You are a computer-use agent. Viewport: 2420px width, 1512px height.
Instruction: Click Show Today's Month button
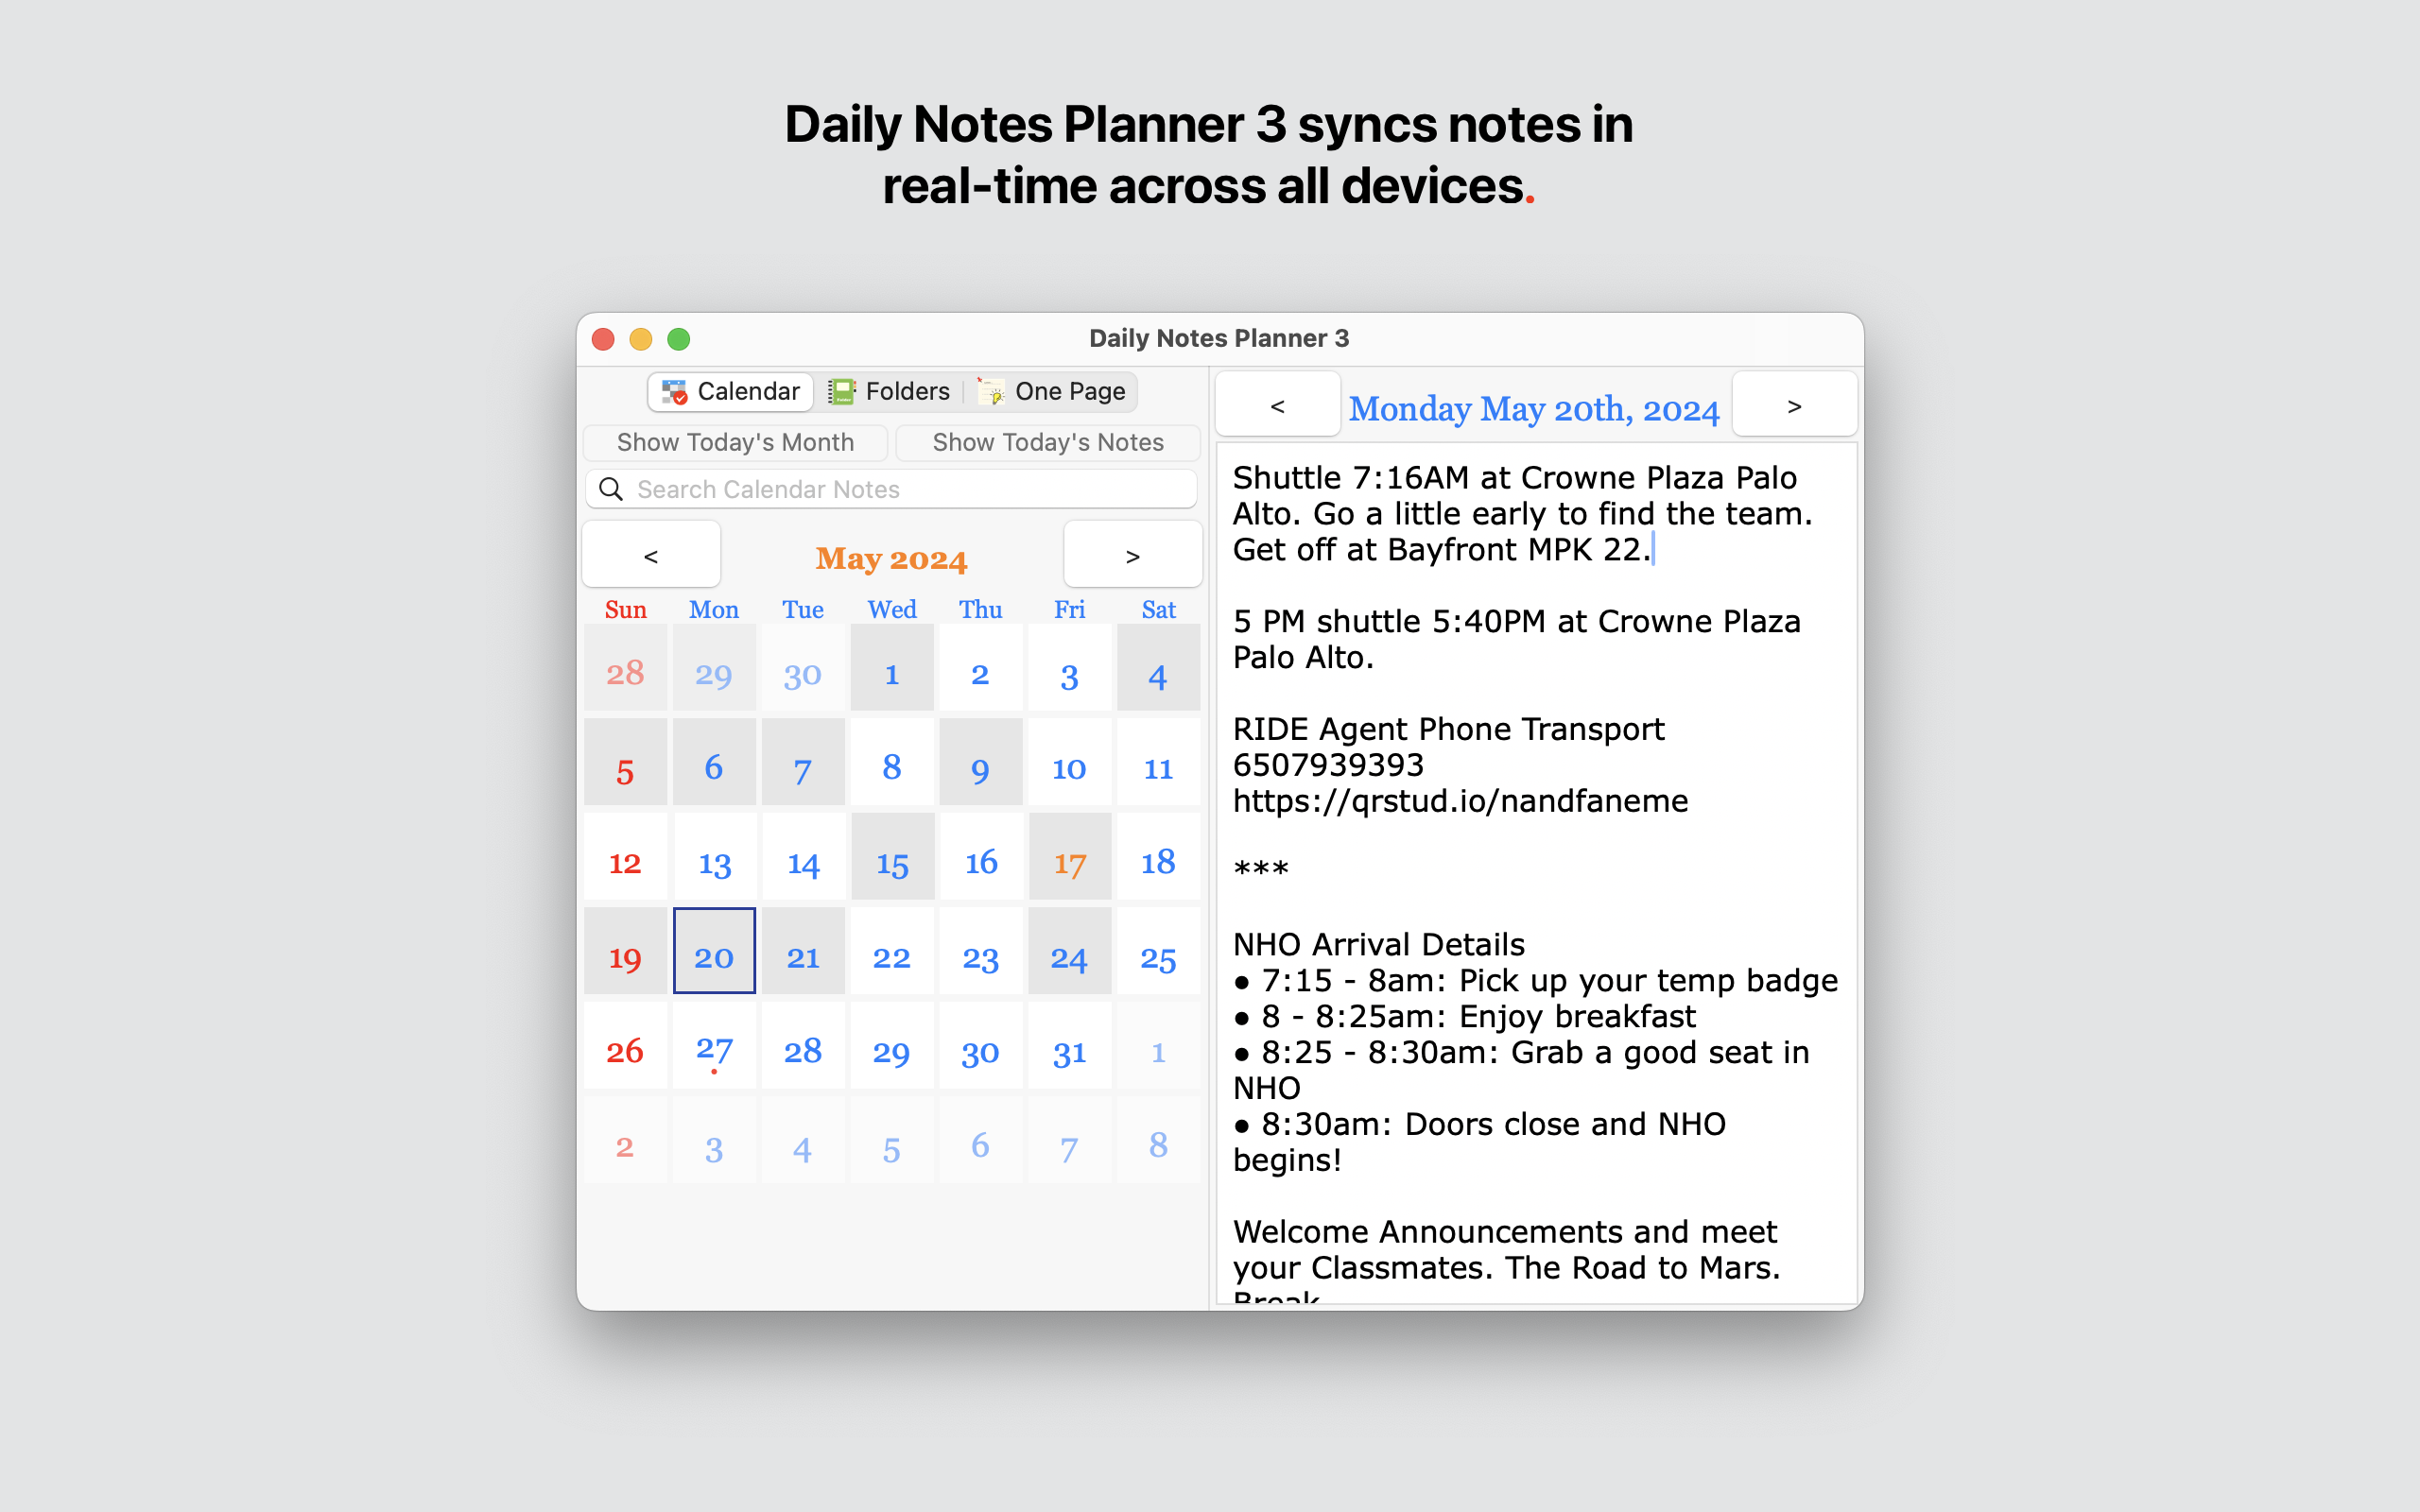735,442
